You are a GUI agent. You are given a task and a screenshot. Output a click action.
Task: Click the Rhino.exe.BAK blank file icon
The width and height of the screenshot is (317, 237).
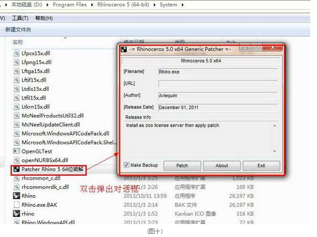tap(17, 205)
